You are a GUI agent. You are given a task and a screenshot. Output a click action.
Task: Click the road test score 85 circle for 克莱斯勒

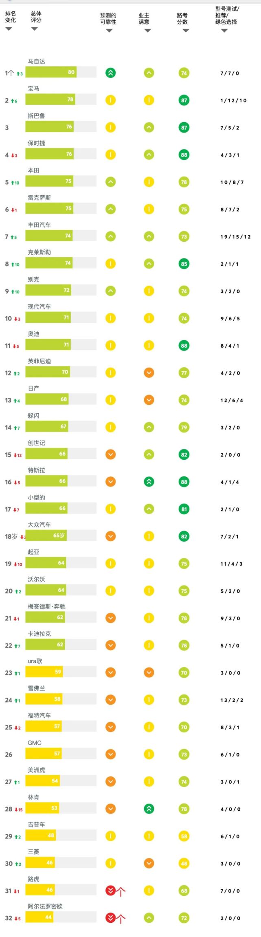pos(184,264)
